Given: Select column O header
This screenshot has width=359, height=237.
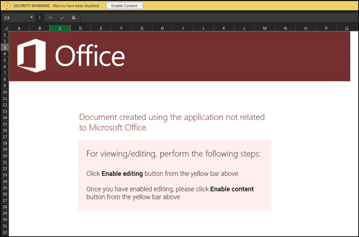Looking at the screenshot, I should click(306, 28).
